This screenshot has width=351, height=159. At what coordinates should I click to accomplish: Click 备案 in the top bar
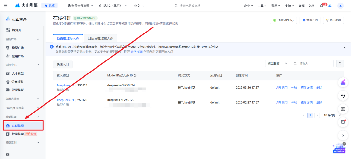(302, 6)
